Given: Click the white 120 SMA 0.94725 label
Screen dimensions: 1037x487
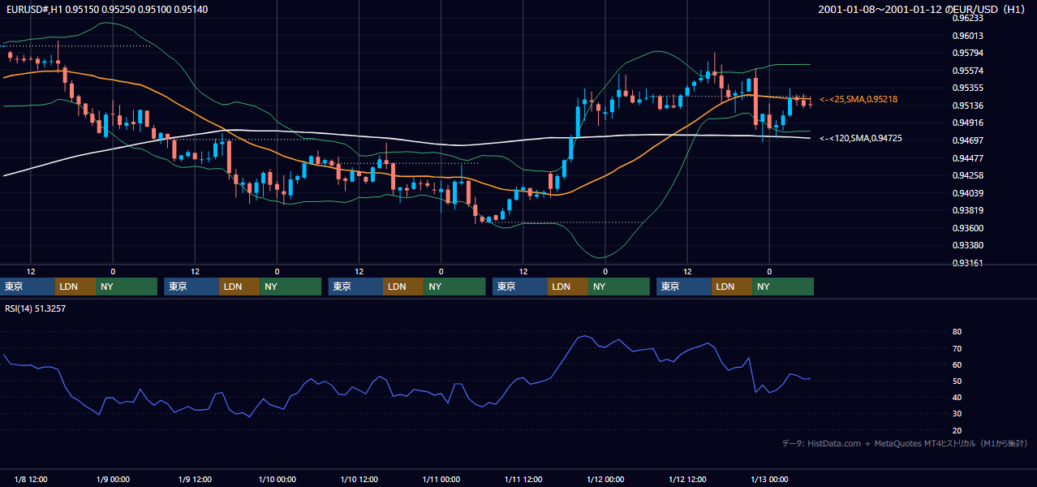Looking at the screenshot, I should (861, 139).
